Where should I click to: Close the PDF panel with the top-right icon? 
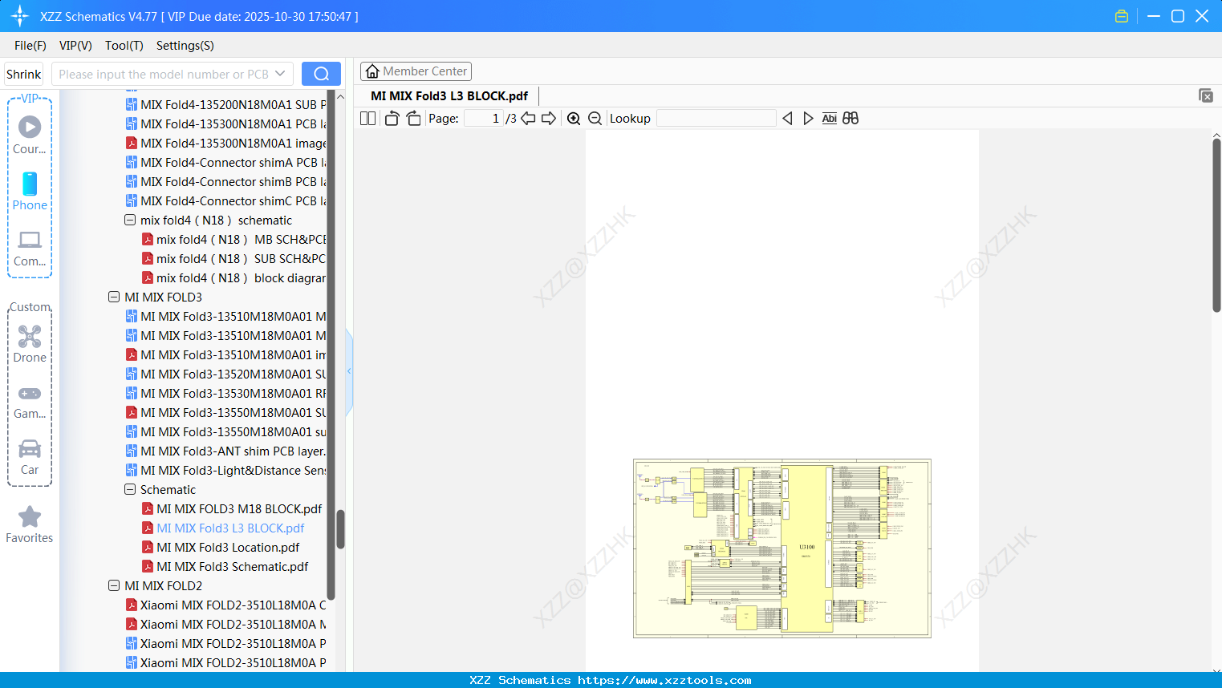tap(1205, 95)
